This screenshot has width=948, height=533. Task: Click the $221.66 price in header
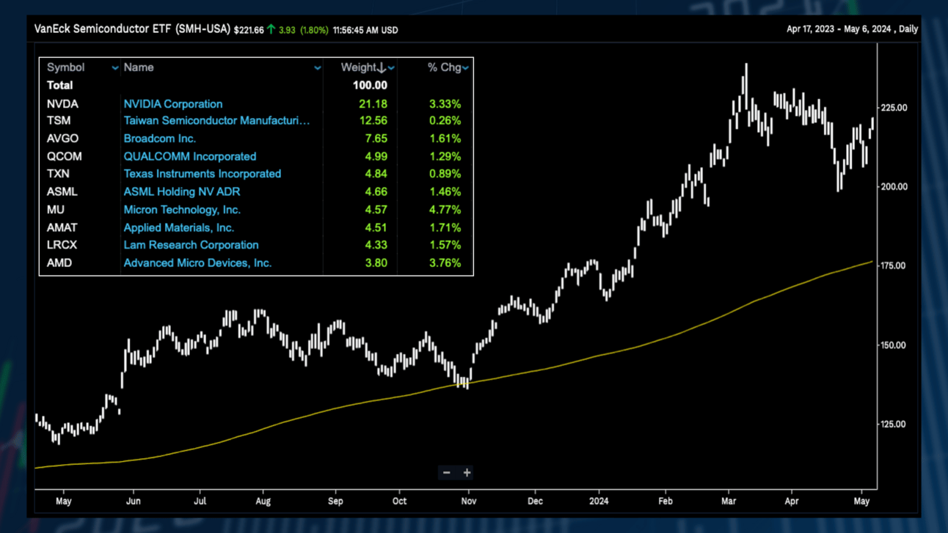(x=249, y=30)
